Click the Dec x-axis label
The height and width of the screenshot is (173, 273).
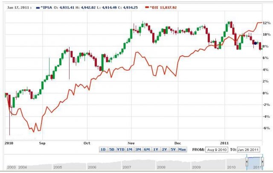coord(177,143)
